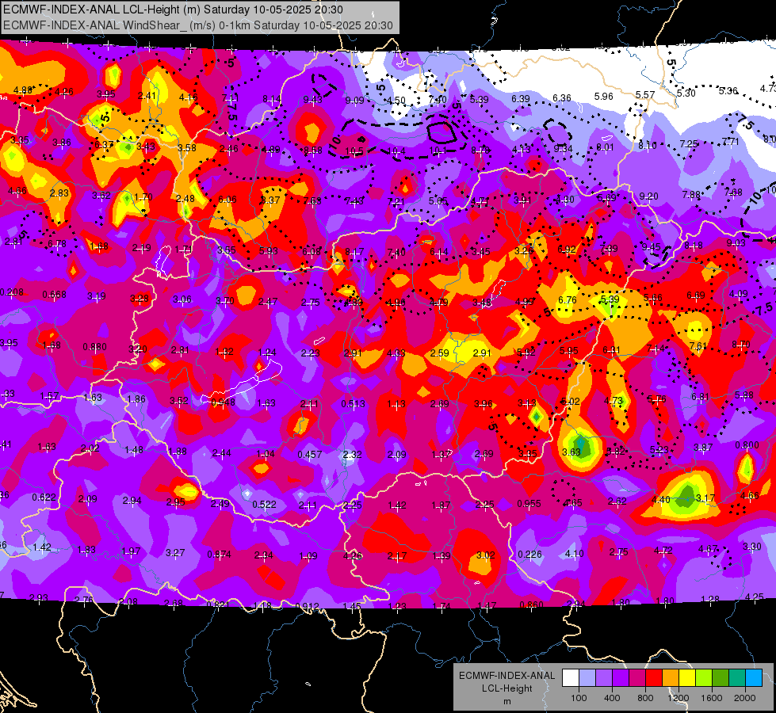Click the legend label 2000
776x713 pixels.
745,698
